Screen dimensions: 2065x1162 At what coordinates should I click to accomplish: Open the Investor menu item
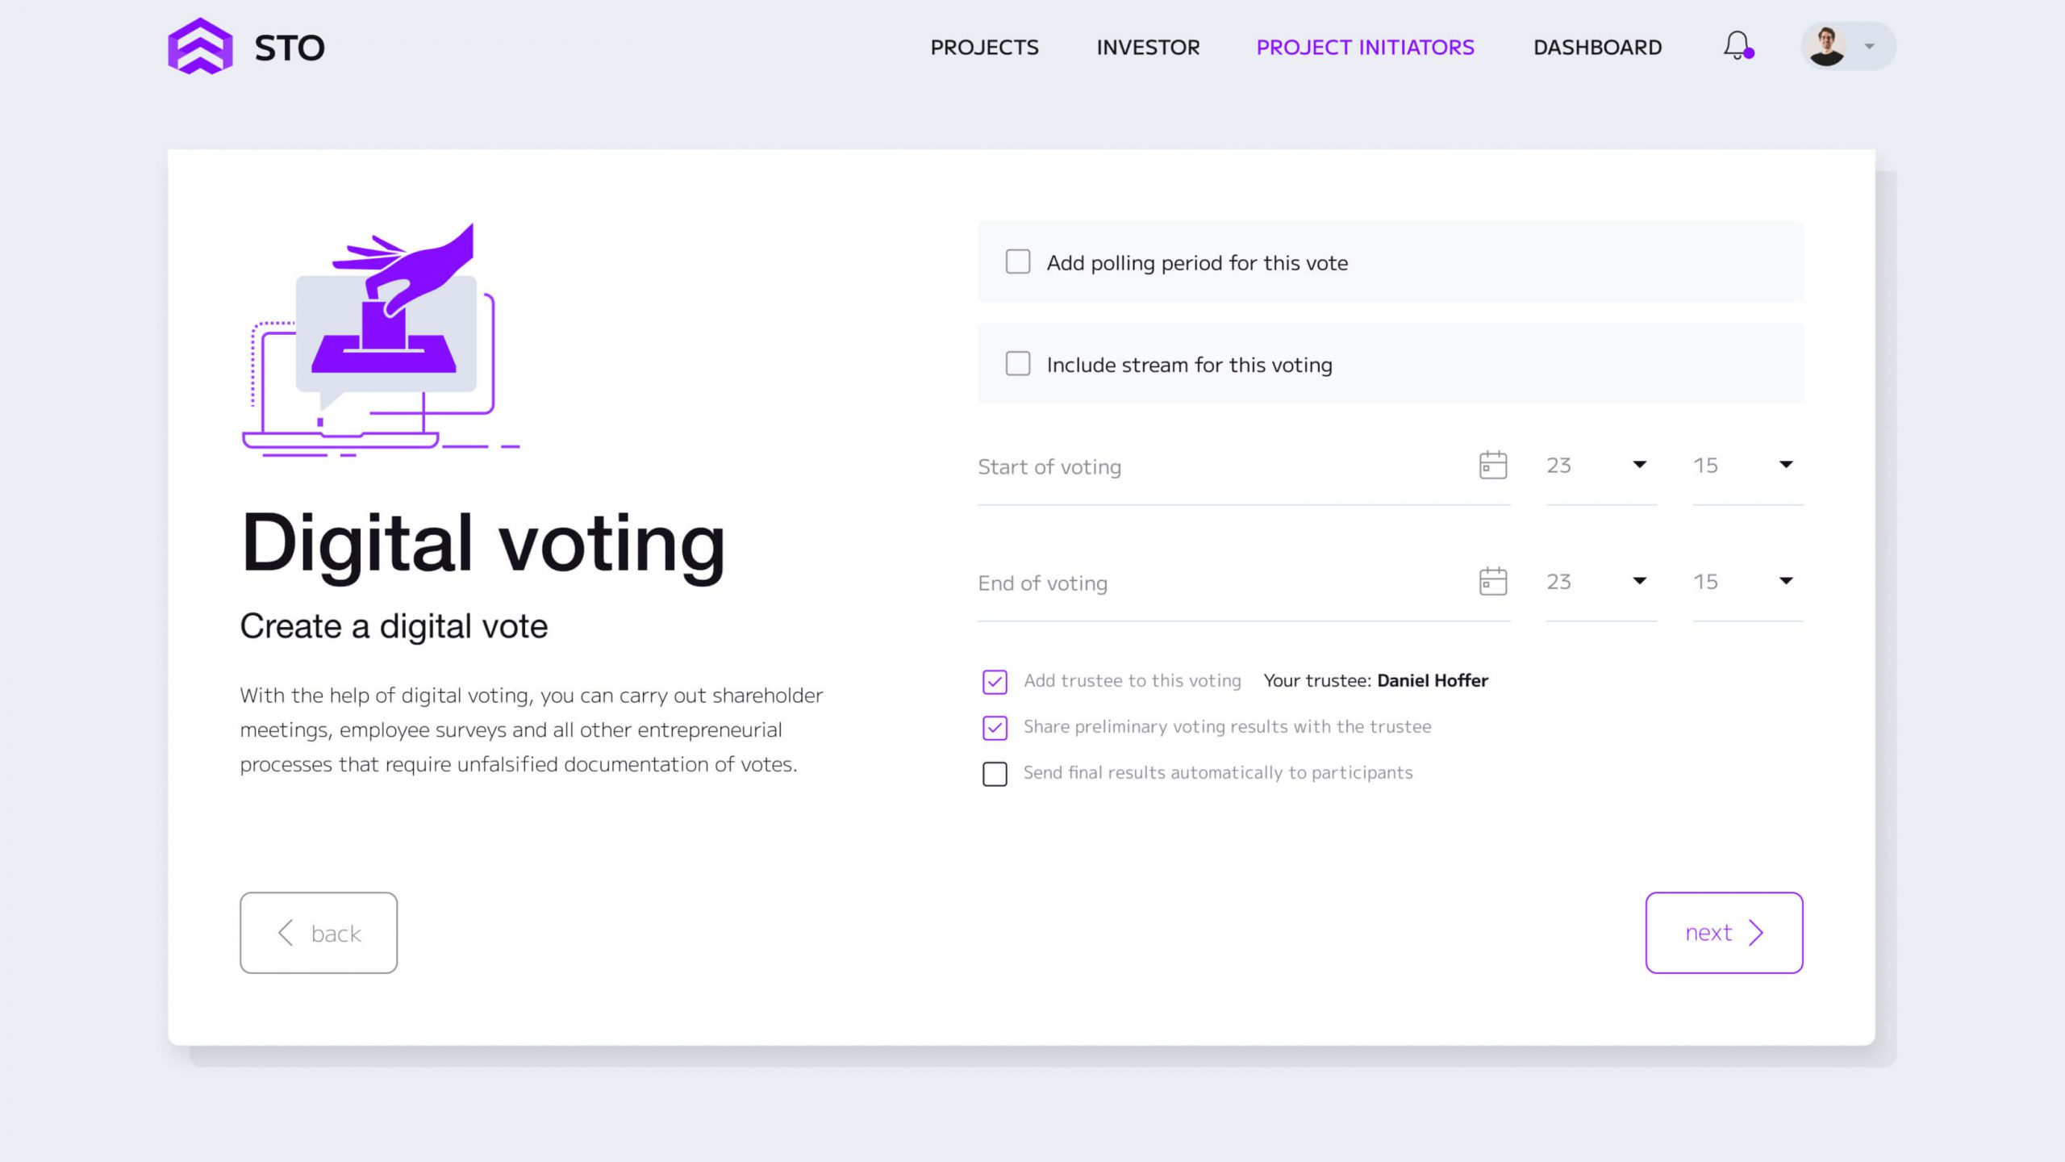(x=1148, y=47)
